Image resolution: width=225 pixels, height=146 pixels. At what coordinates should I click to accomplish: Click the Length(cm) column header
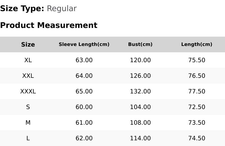197,44
